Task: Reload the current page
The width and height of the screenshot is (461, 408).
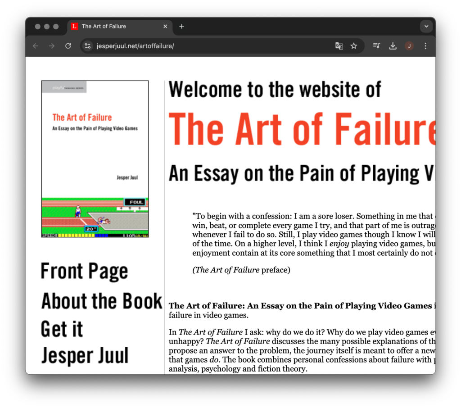Action: (x=68, y=46)
